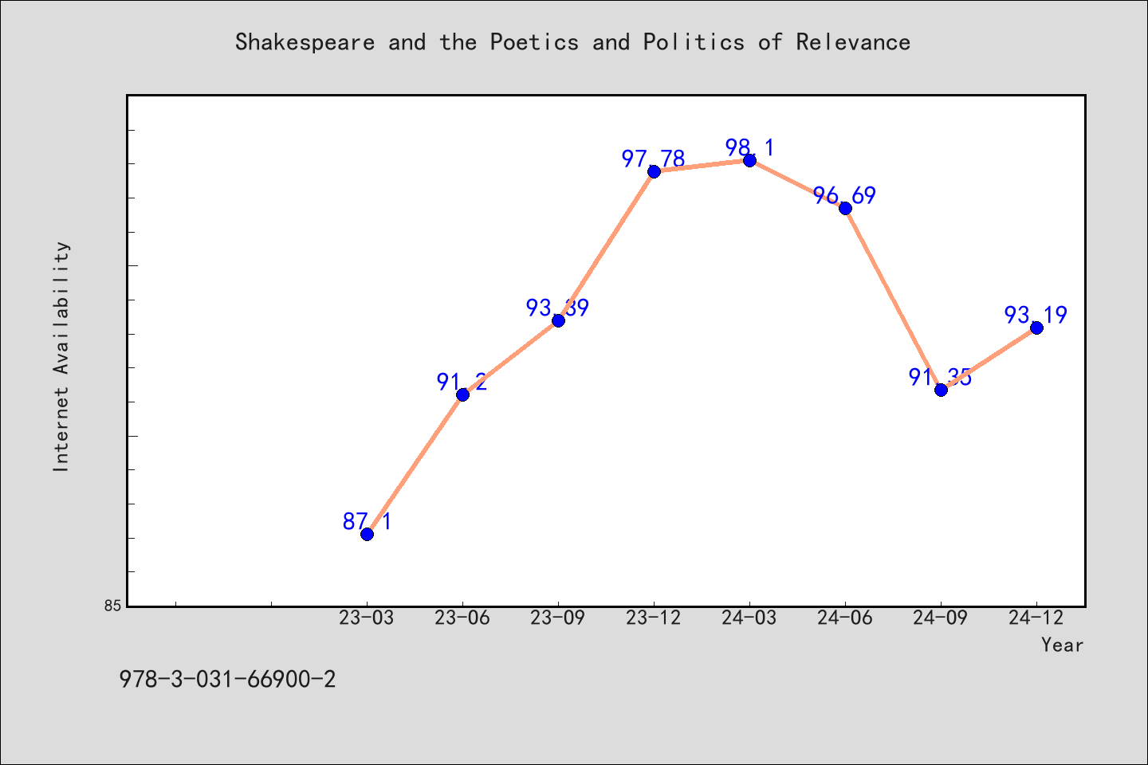Click the data point labeled 87.1
1148x765 pixels.
(x=367, y=534)
